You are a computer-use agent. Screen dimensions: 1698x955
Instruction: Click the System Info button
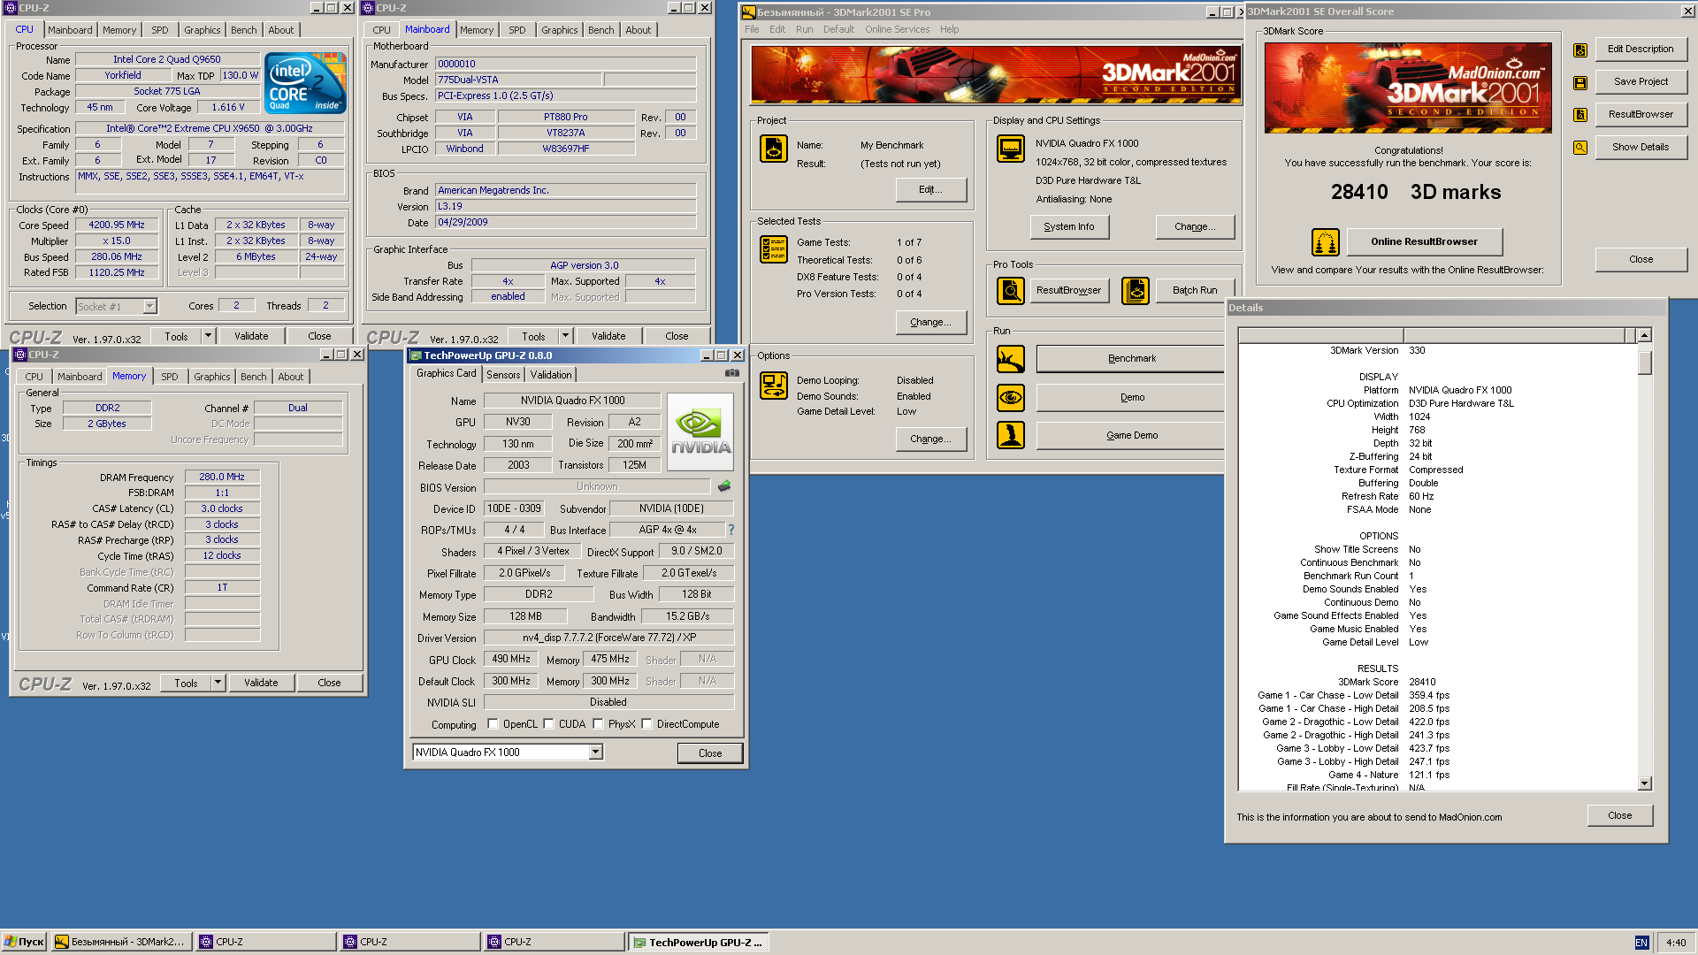point(1069,227)
